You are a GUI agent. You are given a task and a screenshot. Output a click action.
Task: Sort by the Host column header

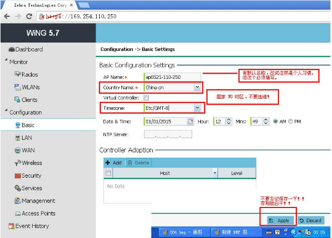165,173
